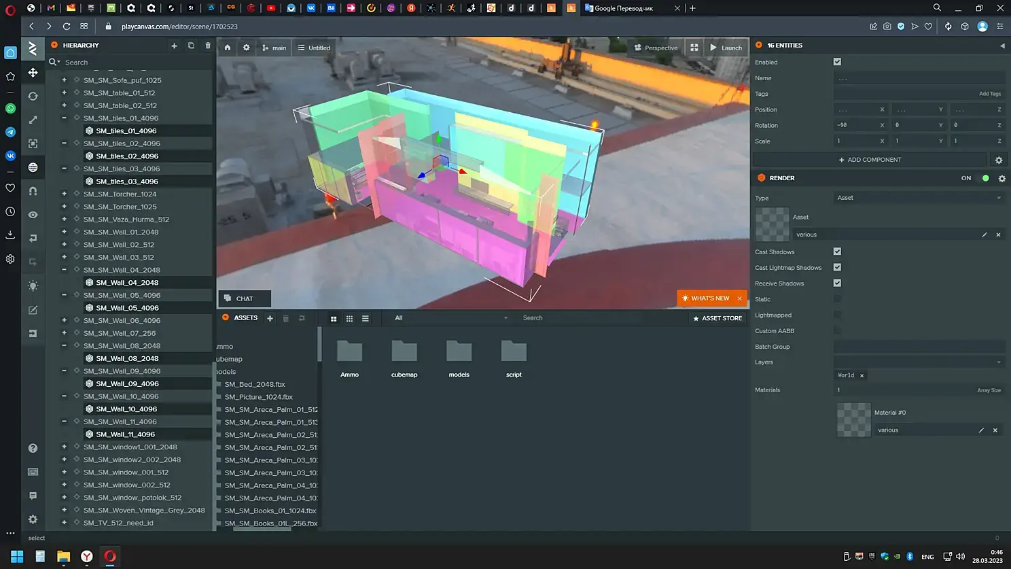
Task: Toggle the snap magnet icon
Action: (33, 191)
